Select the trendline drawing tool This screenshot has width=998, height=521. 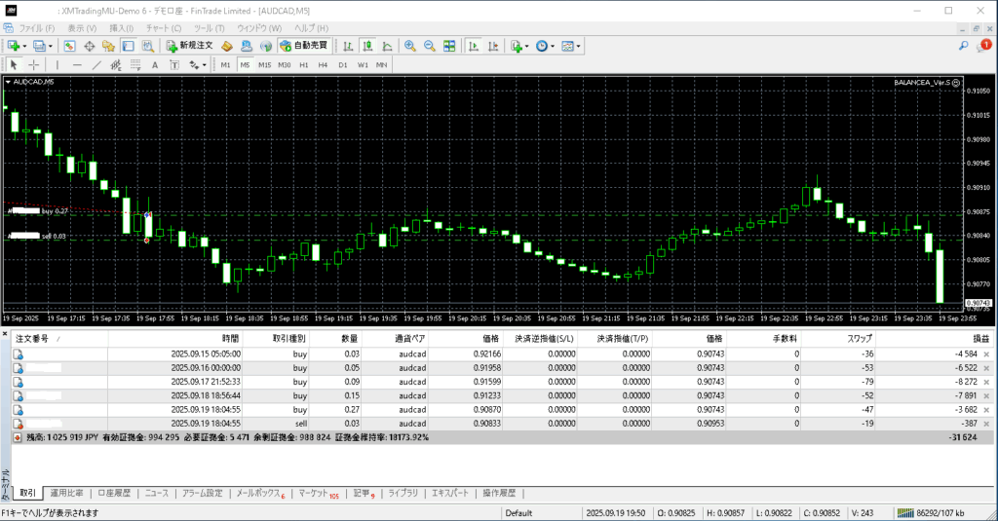(x=96, y=65)
